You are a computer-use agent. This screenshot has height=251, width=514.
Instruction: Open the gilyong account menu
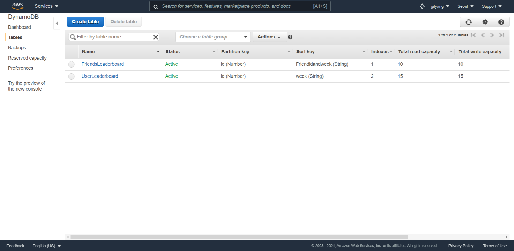click(440, 6)
